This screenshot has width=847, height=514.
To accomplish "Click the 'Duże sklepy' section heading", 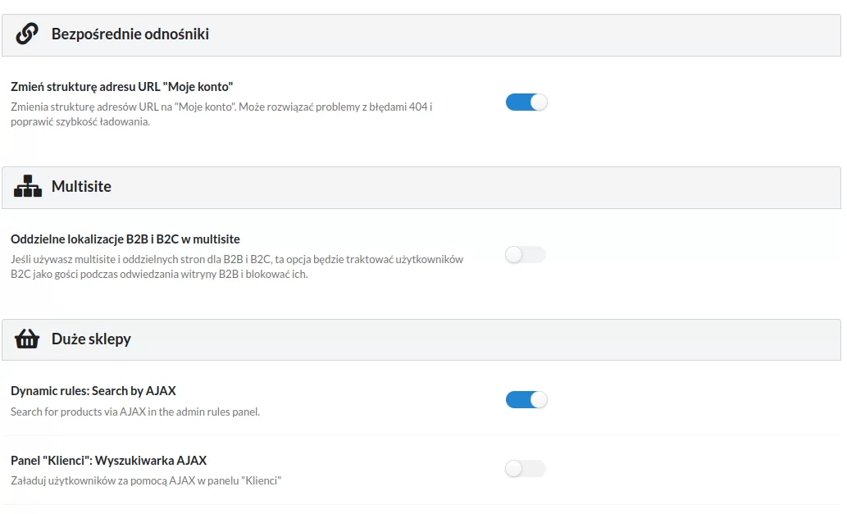I will point(91,339).
